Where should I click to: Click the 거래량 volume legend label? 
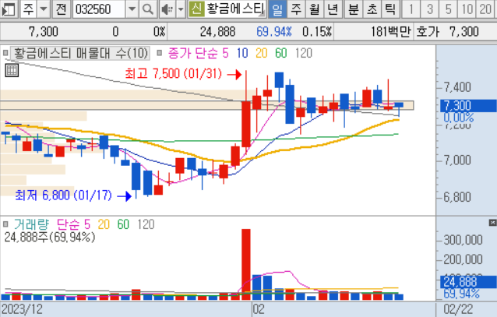coord(31,224)
